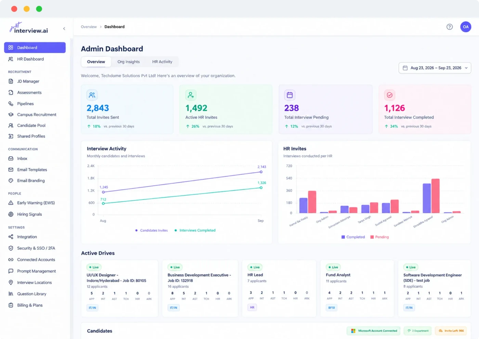Image resolution: width=479 pixels, height=339 pixels.
Task: Click the Overview breadcrumb link
Action: coord(89,27)
